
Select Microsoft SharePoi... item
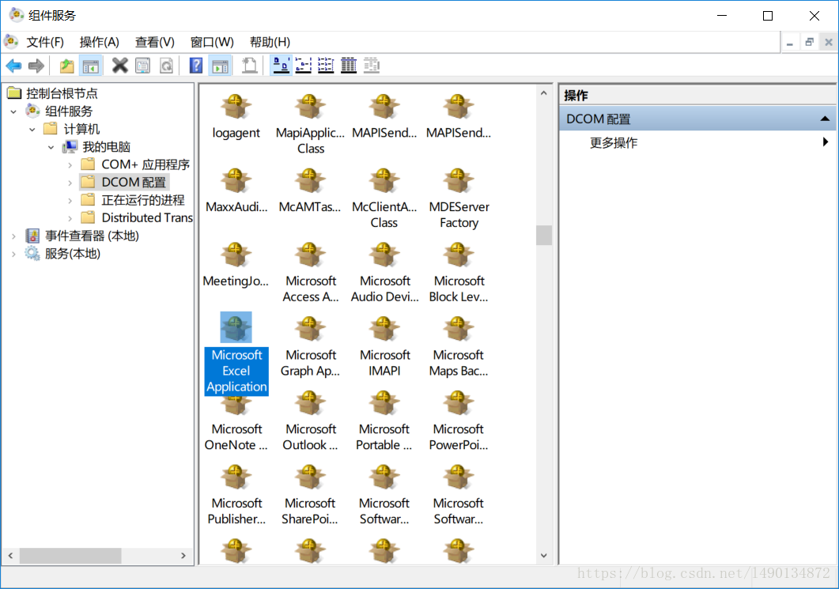click(310, 495)
